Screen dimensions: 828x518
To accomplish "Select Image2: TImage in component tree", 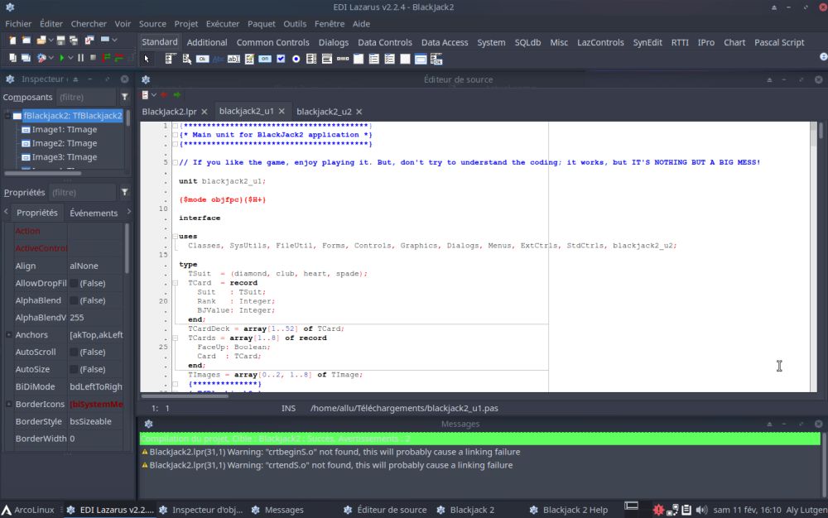I will [64, 143].
